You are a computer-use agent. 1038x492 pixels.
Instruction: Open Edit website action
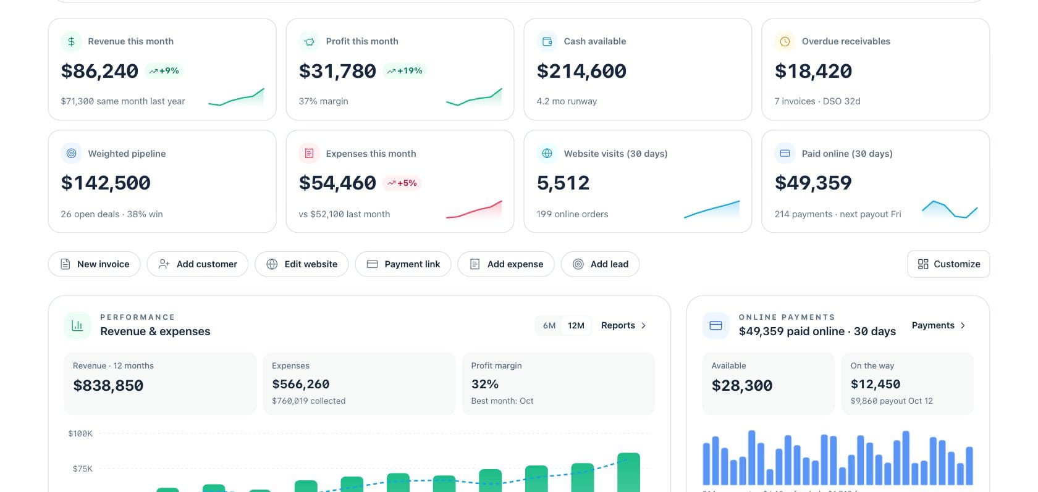[302, 264]
